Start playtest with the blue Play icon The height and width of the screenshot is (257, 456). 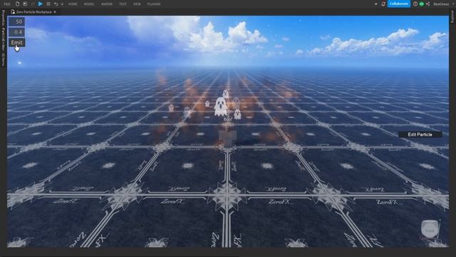tap(41, 4)
